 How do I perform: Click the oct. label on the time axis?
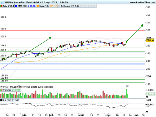click(x=137, y=115)
